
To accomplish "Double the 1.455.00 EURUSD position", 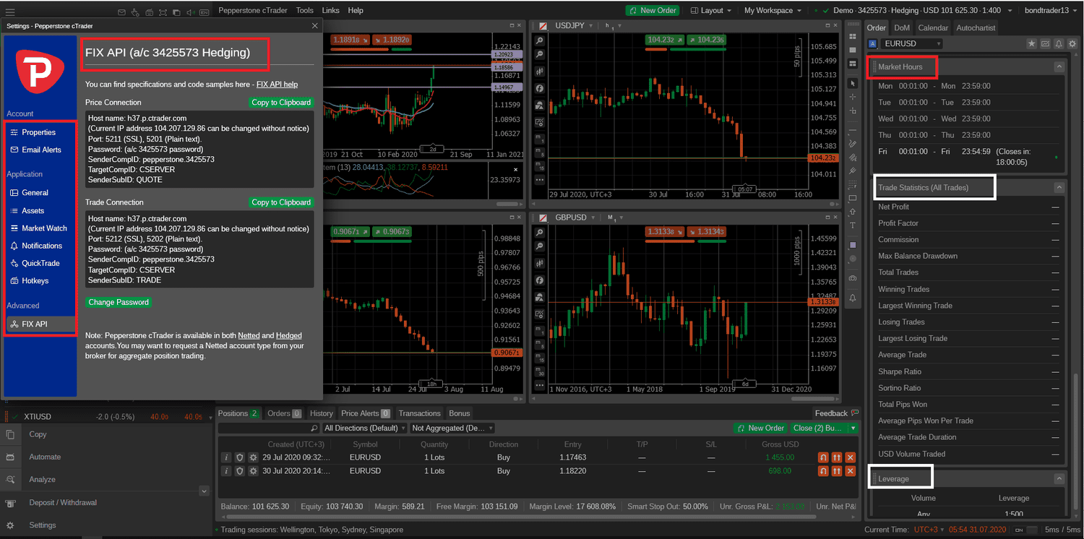I will pyautogui.click(x=837, y=457).
